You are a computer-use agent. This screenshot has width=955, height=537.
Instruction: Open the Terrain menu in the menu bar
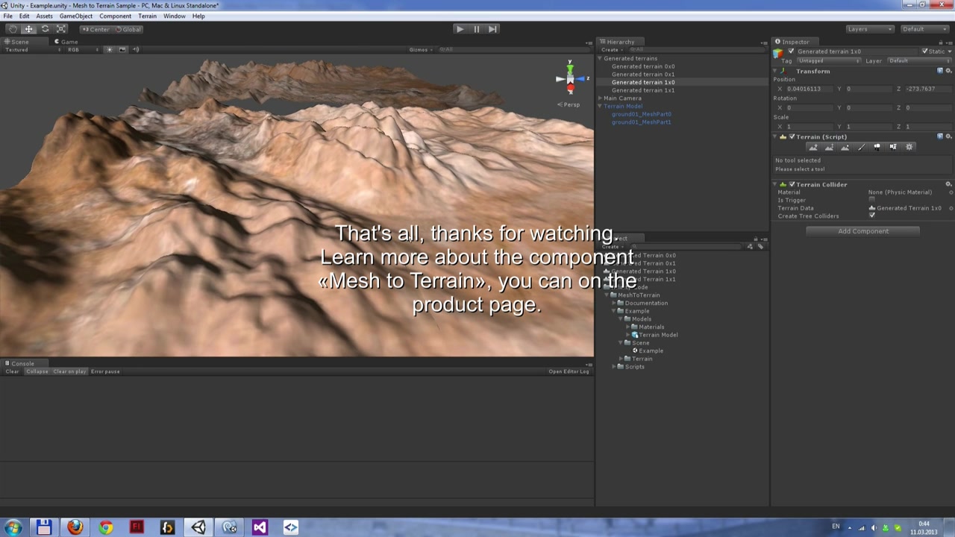click(x=147, y=16)
